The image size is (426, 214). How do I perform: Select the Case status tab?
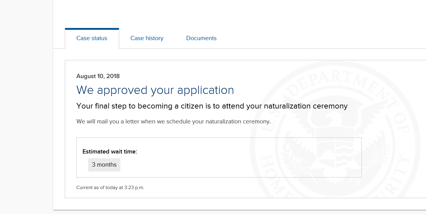click(x=92, y=38)
